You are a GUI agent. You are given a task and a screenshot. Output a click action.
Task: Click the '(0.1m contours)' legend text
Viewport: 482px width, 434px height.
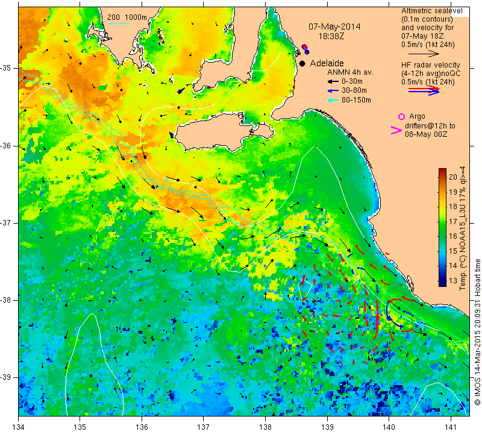click(427, 19)
